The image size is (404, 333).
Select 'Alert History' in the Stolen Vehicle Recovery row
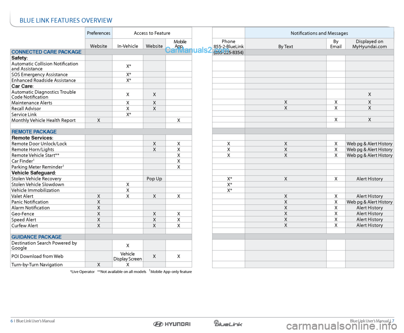369,179
